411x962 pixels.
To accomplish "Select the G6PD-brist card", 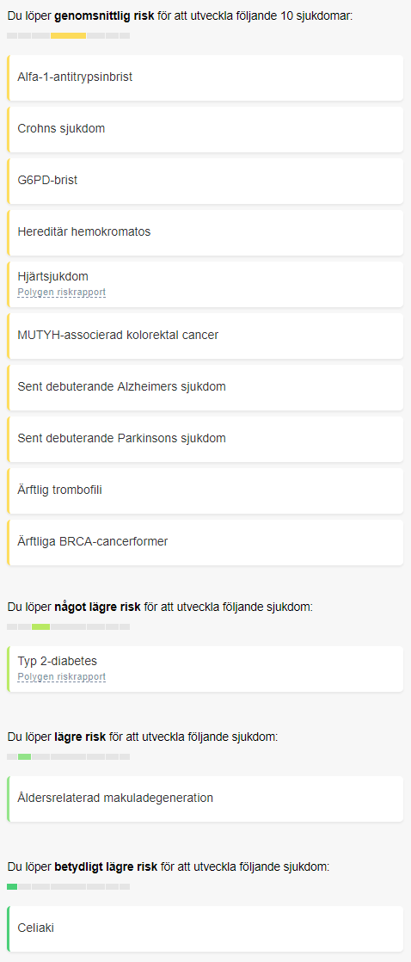I will coord(205,181).
